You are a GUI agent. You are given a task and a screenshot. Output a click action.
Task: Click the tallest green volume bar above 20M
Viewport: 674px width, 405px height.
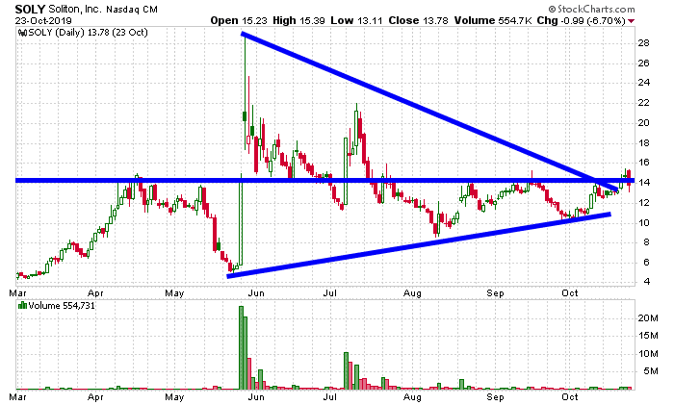point(241,348)
